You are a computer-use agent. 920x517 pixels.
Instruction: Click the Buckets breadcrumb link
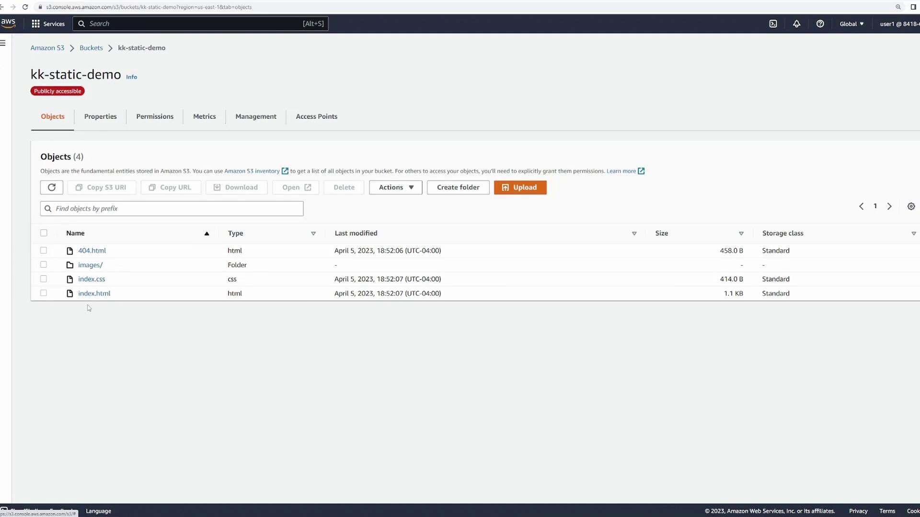(x=91, y=48)
